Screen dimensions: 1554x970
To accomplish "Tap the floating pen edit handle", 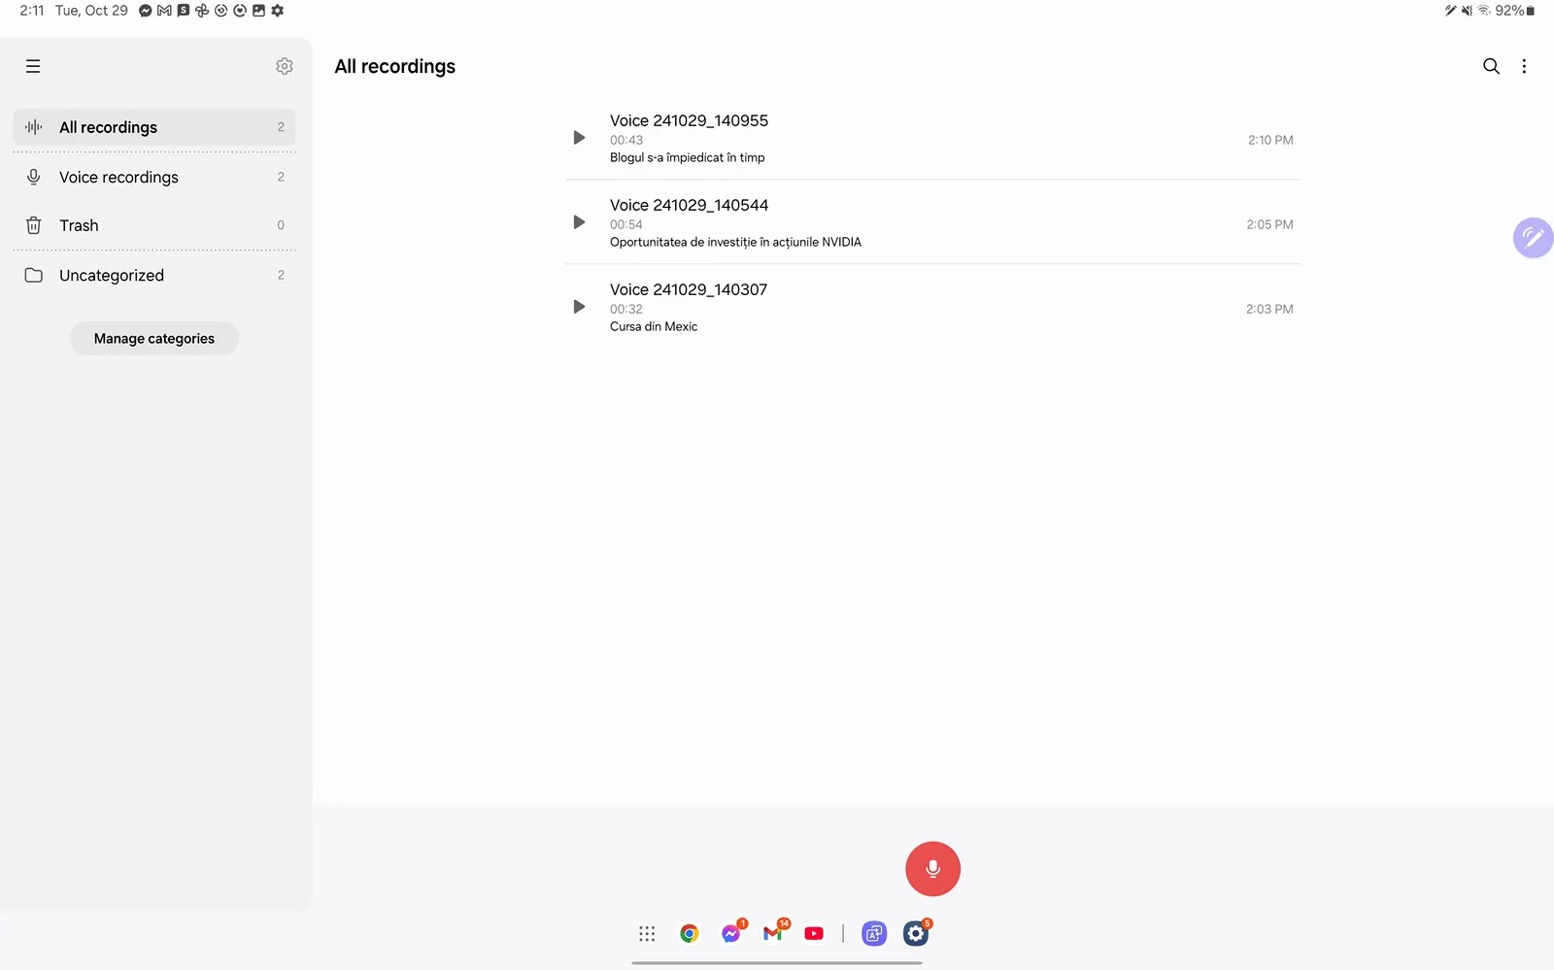I will point(1533,237).
